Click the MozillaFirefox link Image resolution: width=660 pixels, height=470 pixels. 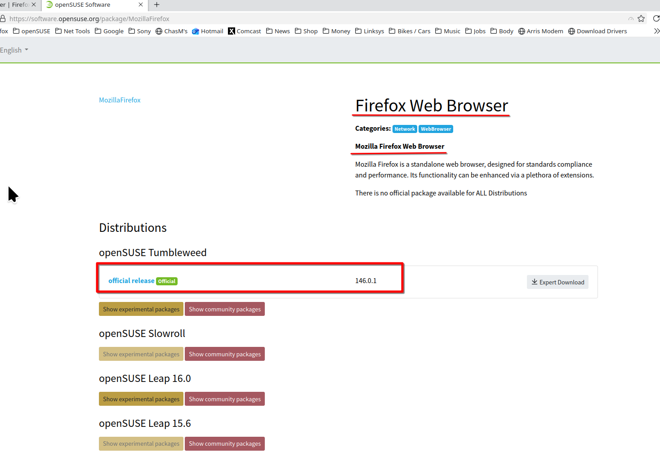pyautogui.click(x=120, y=100)
